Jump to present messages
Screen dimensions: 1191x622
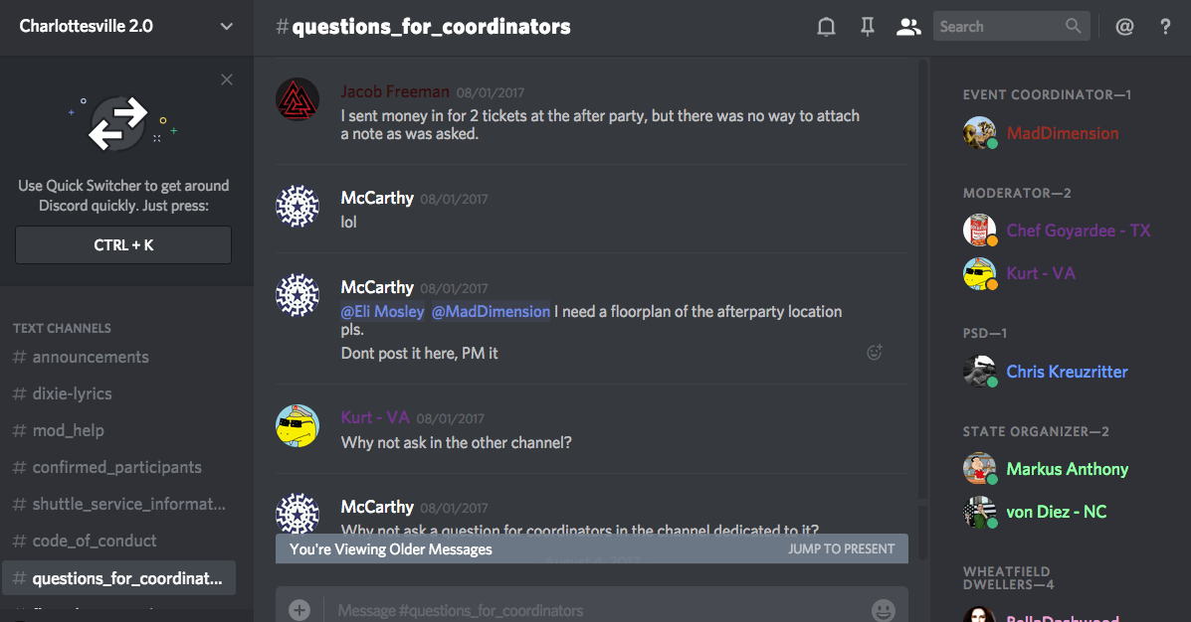point(841,548)
